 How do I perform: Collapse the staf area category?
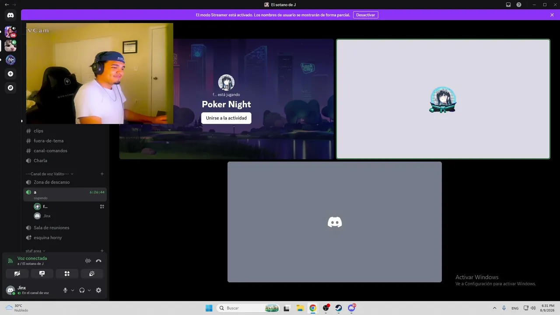click(x=35, y=251)
